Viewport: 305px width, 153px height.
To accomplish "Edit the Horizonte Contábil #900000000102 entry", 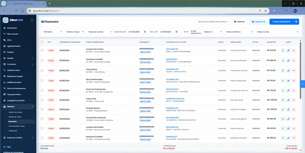I will click(x=288, y=60).
